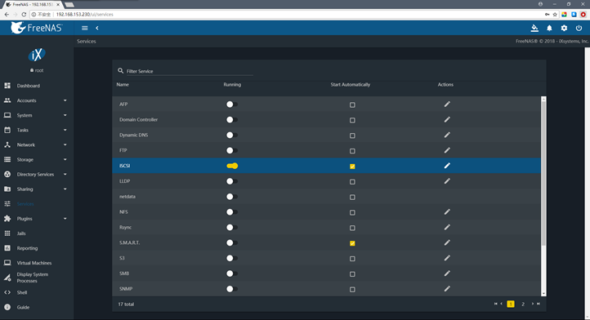Click the Filter Service input field
The height and width of the screenshot is (320, 590).
point(190,71)
